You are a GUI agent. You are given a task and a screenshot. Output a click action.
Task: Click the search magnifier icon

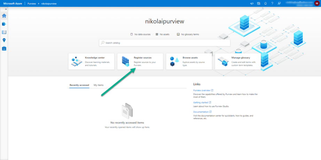click(103, 43)
